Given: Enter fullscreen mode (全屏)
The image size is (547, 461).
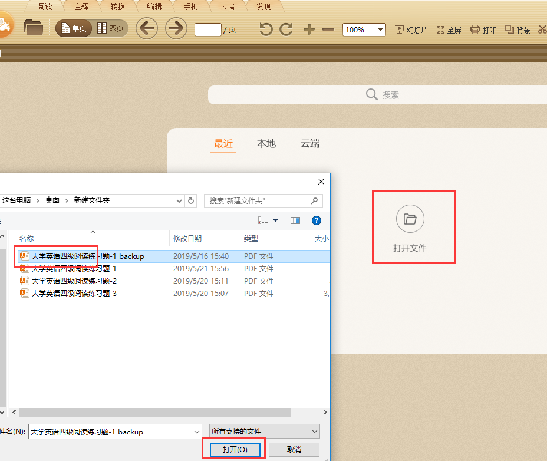Looking at the screenshot, I should [449, 30].
